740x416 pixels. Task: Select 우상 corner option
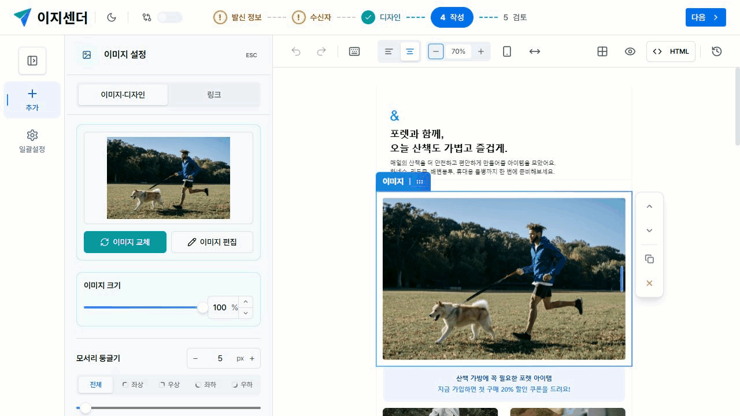tap(169, 385)
